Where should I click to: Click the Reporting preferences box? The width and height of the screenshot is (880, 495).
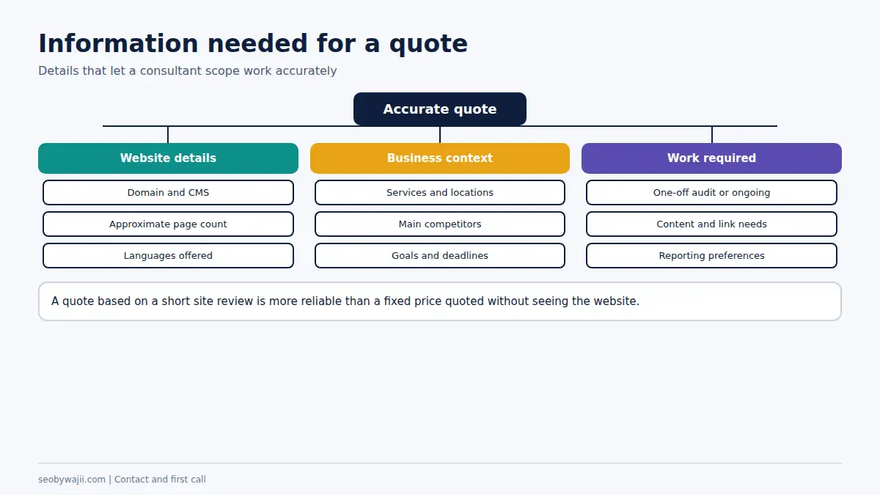pyautogui.click(x=711, y=256)
